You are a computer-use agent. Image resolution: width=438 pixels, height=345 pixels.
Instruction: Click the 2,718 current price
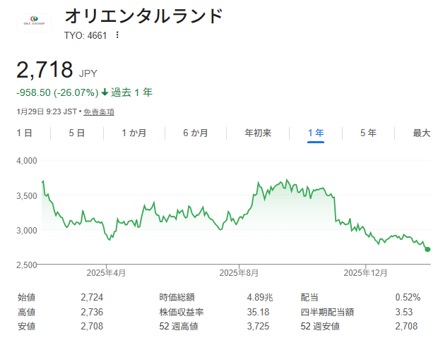pyautogui.click(x=45, y=69)
